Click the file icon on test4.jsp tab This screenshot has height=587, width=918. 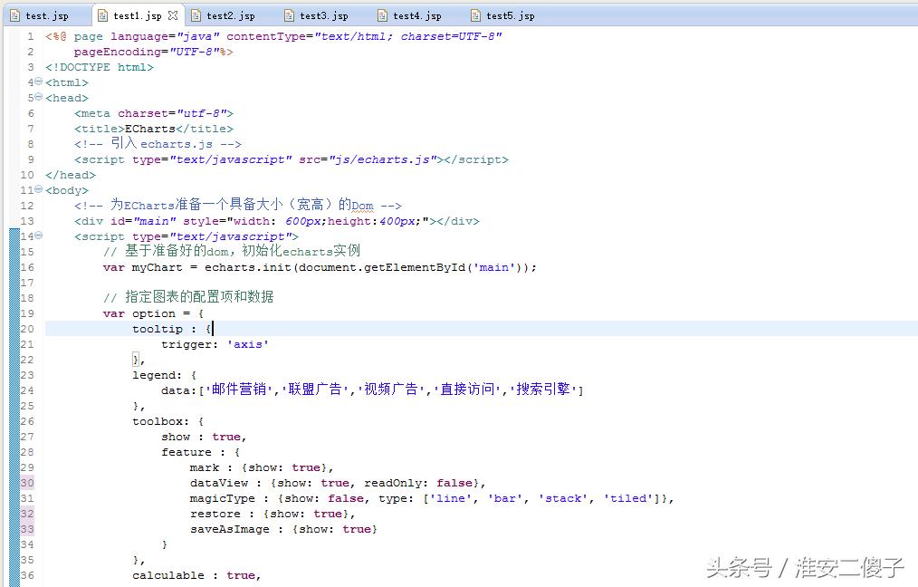click(x=381, y=14)
